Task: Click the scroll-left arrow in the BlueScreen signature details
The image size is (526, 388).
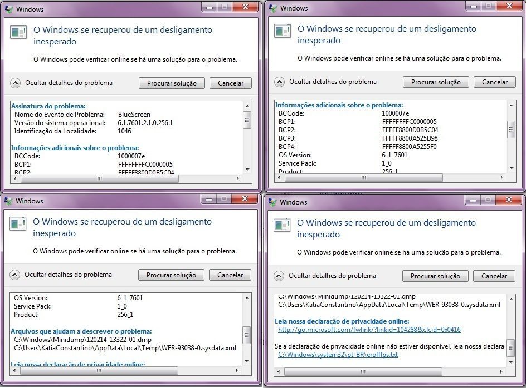Action: pos(14,178)
